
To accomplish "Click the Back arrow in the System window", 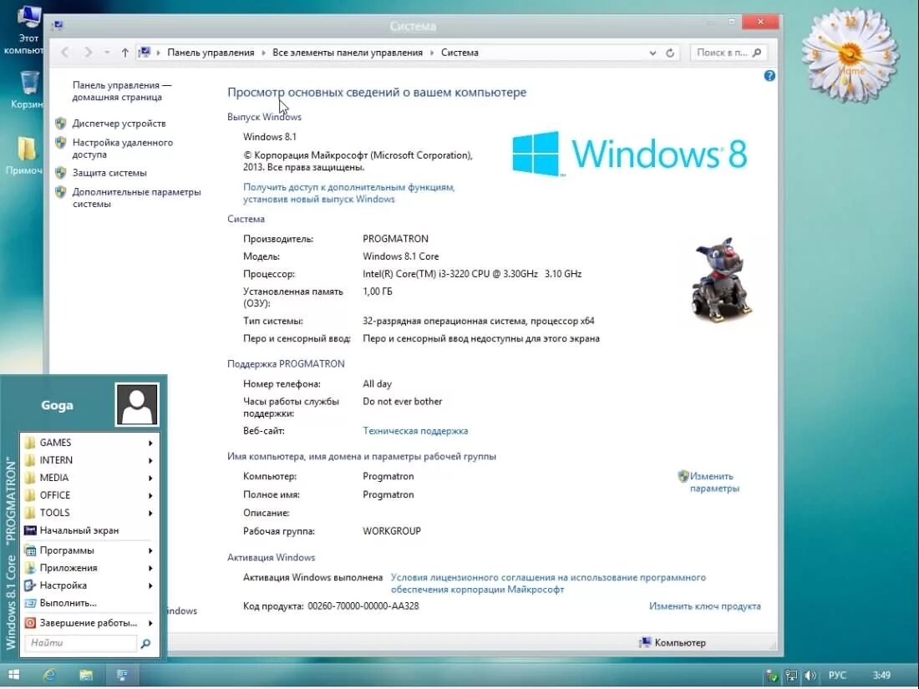I will [65, 53].
